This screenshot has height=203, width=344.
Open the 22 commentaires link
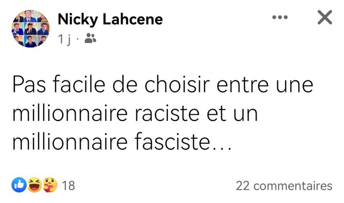pyautogui.click(x=284, y=186)
